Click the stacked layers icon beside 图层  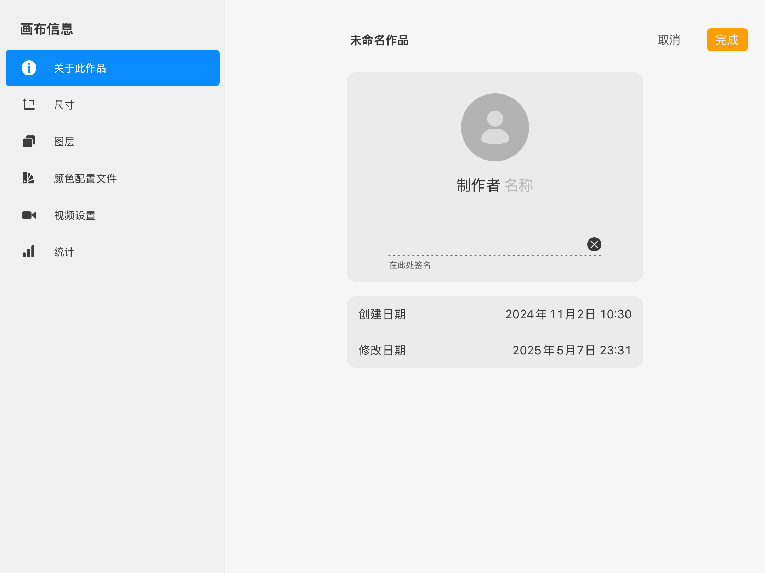(29, 141)
